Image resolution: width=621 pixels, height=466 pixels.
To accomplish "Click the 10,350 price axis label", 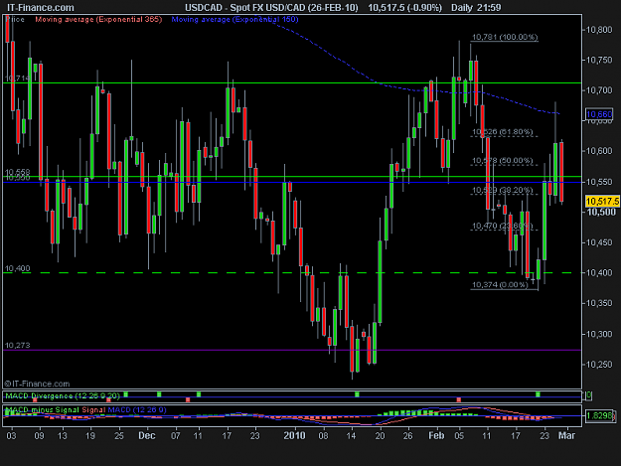I will (599, 303).
